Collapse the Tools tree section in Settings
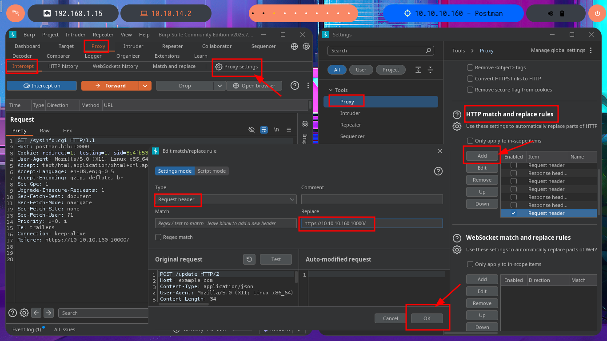The image size is (607, 341). coord(330,90)
